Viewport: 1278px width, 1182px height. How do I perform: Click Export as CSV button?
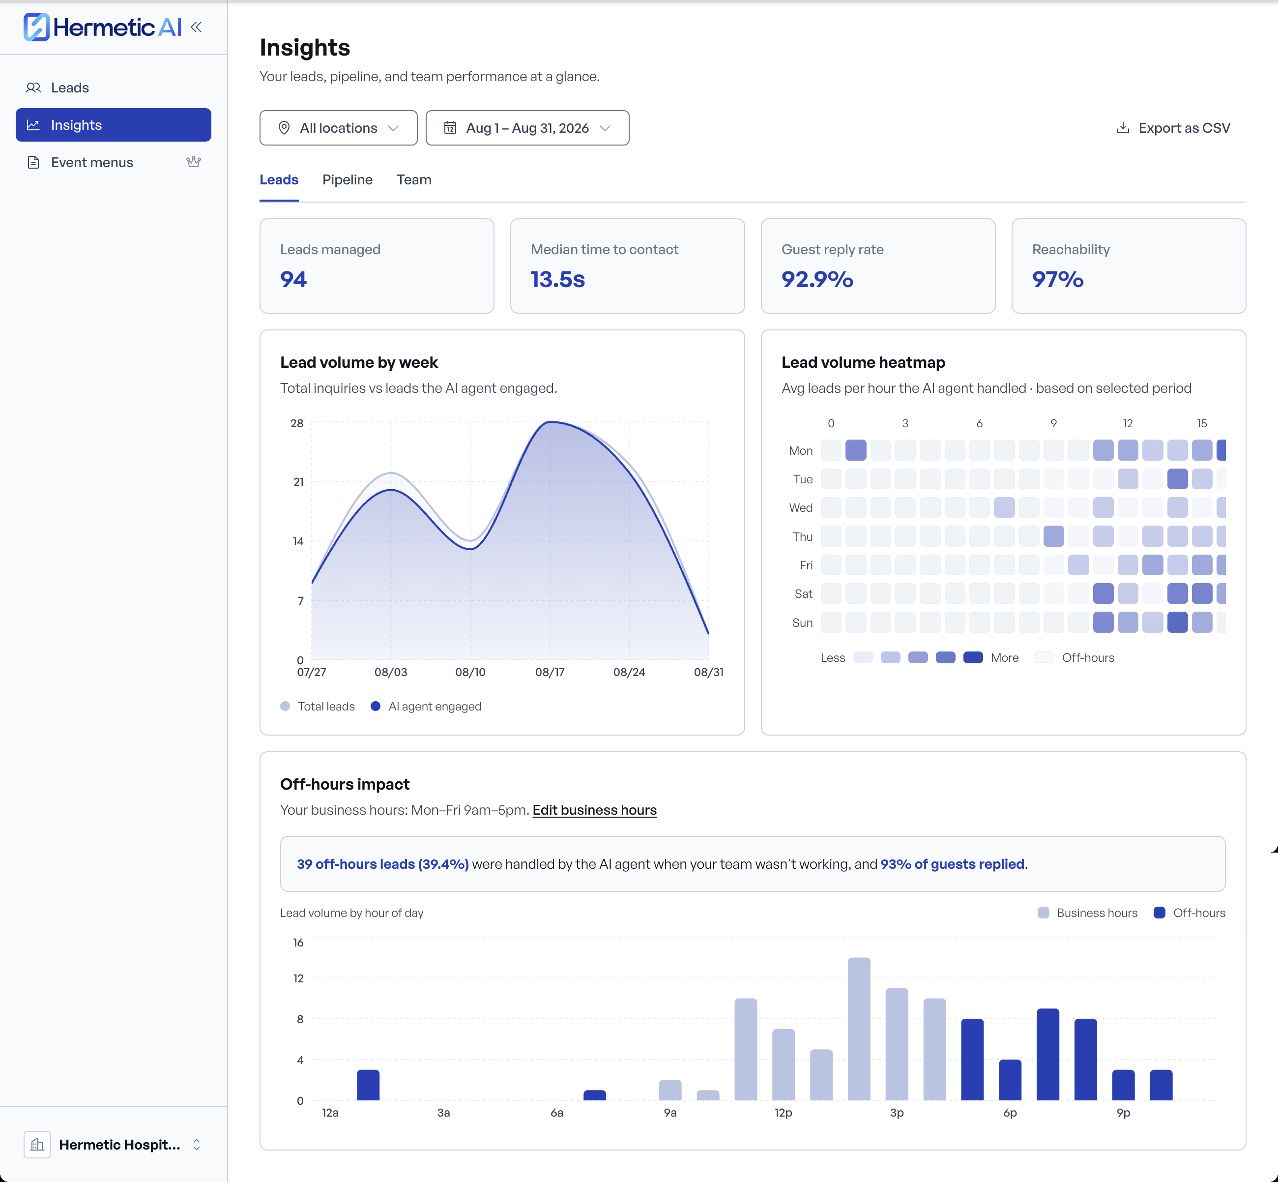click(x=1173, y=128)
